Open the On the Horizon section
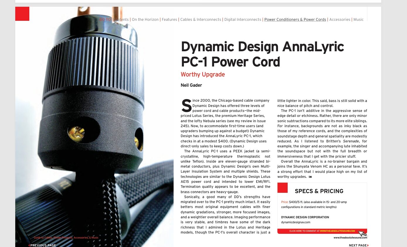This screenshot has width=407, height=247. [145, 20]
